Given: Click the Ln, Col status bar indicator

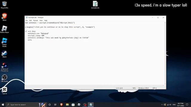Looking at the screenshot, I should tap(119, 88).
